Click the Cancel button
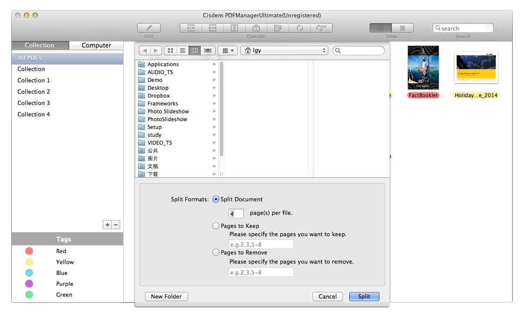 tap(328, 296)
